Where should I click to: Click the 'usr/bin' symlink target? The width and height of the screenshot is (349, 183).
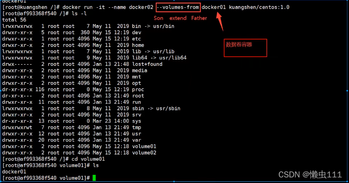coord(164,26)
